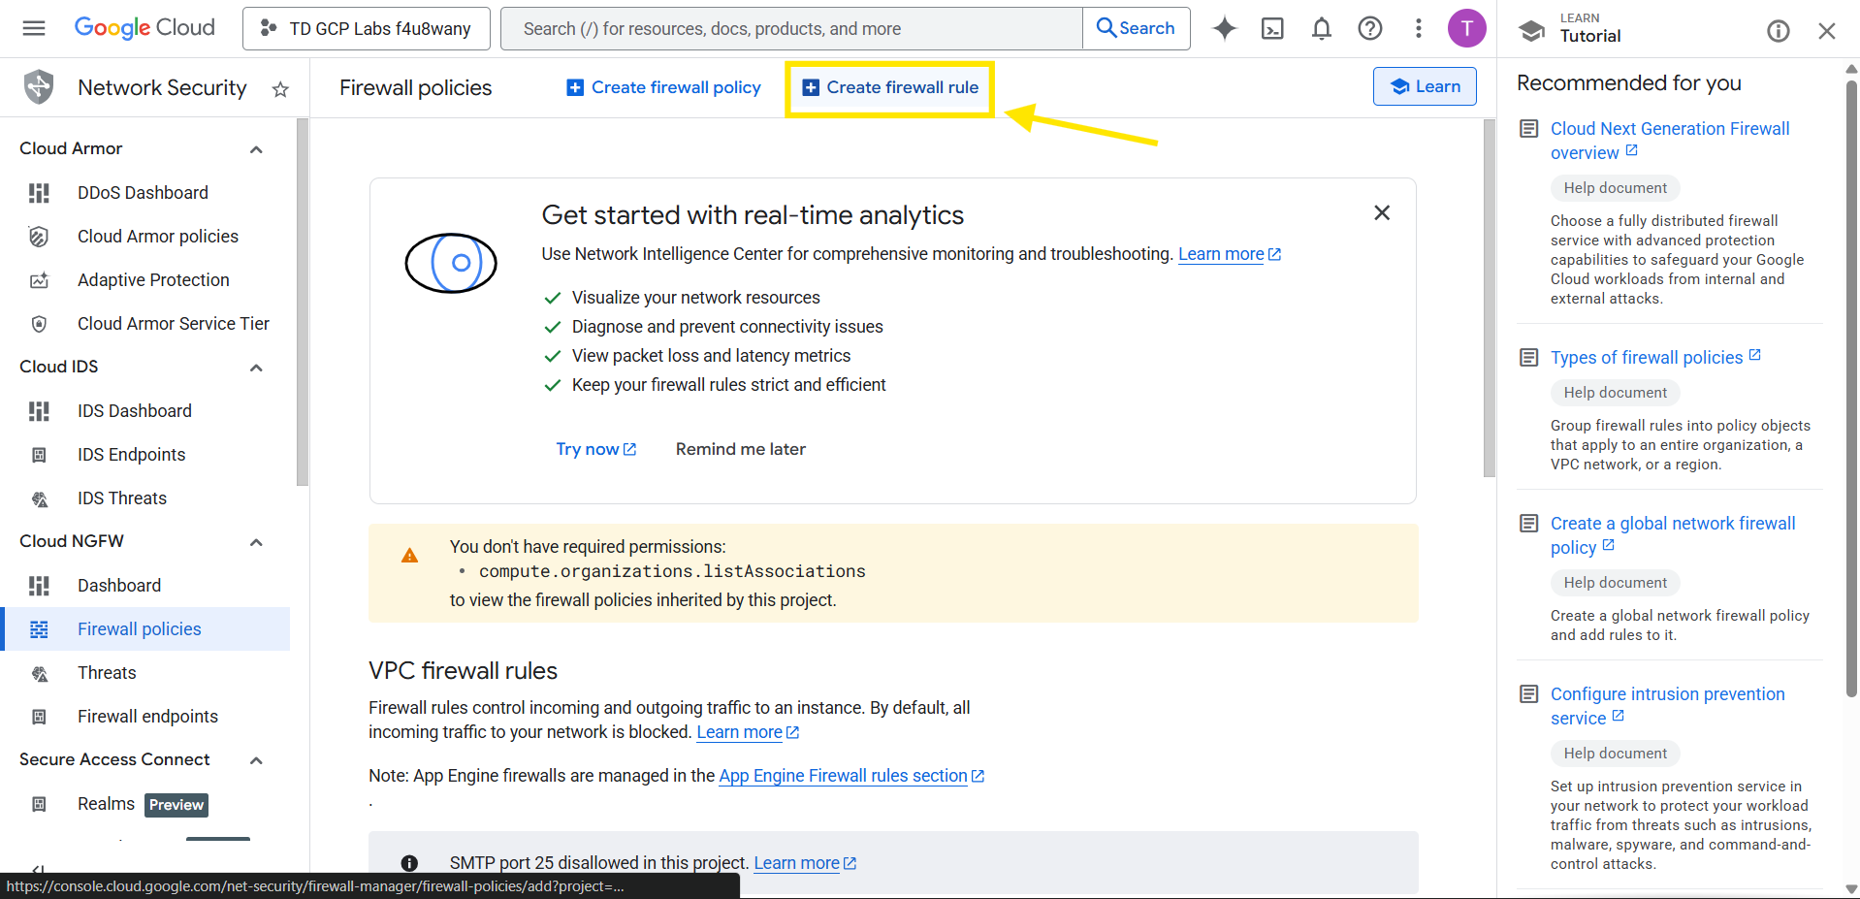This screenshot has height=899, width=1860.
Task: Click the resource search input field
Action: coord(790,28)
